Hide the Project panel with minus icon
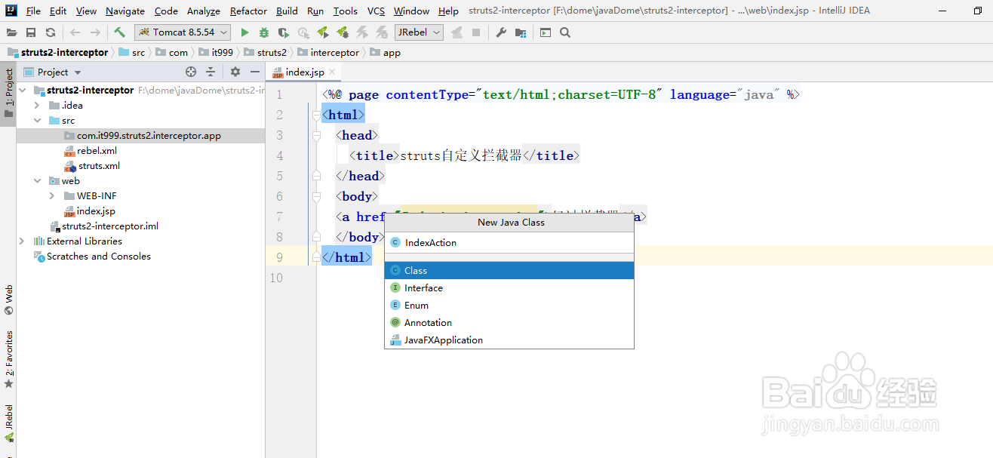 tap(255, 72)
